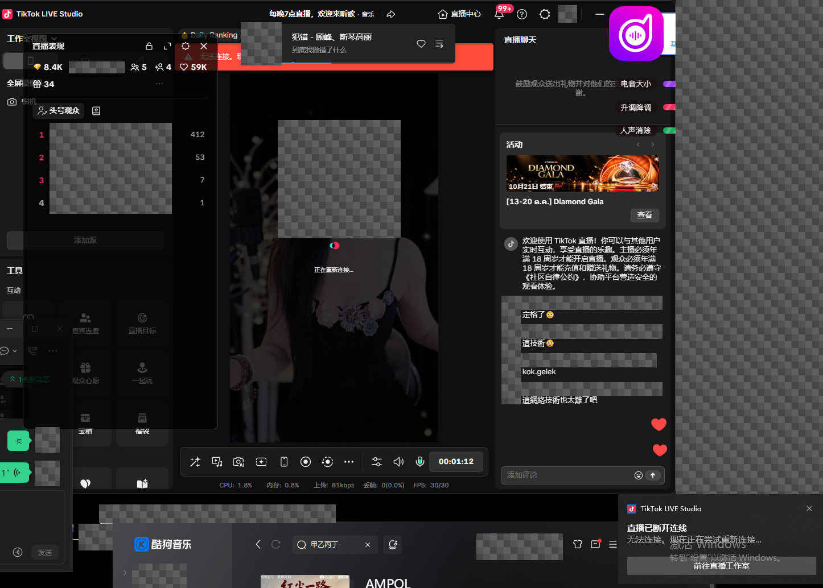Open 直播中心 from the top bar
This screenshot has height=588, width=823.
[x=459, y=14]
